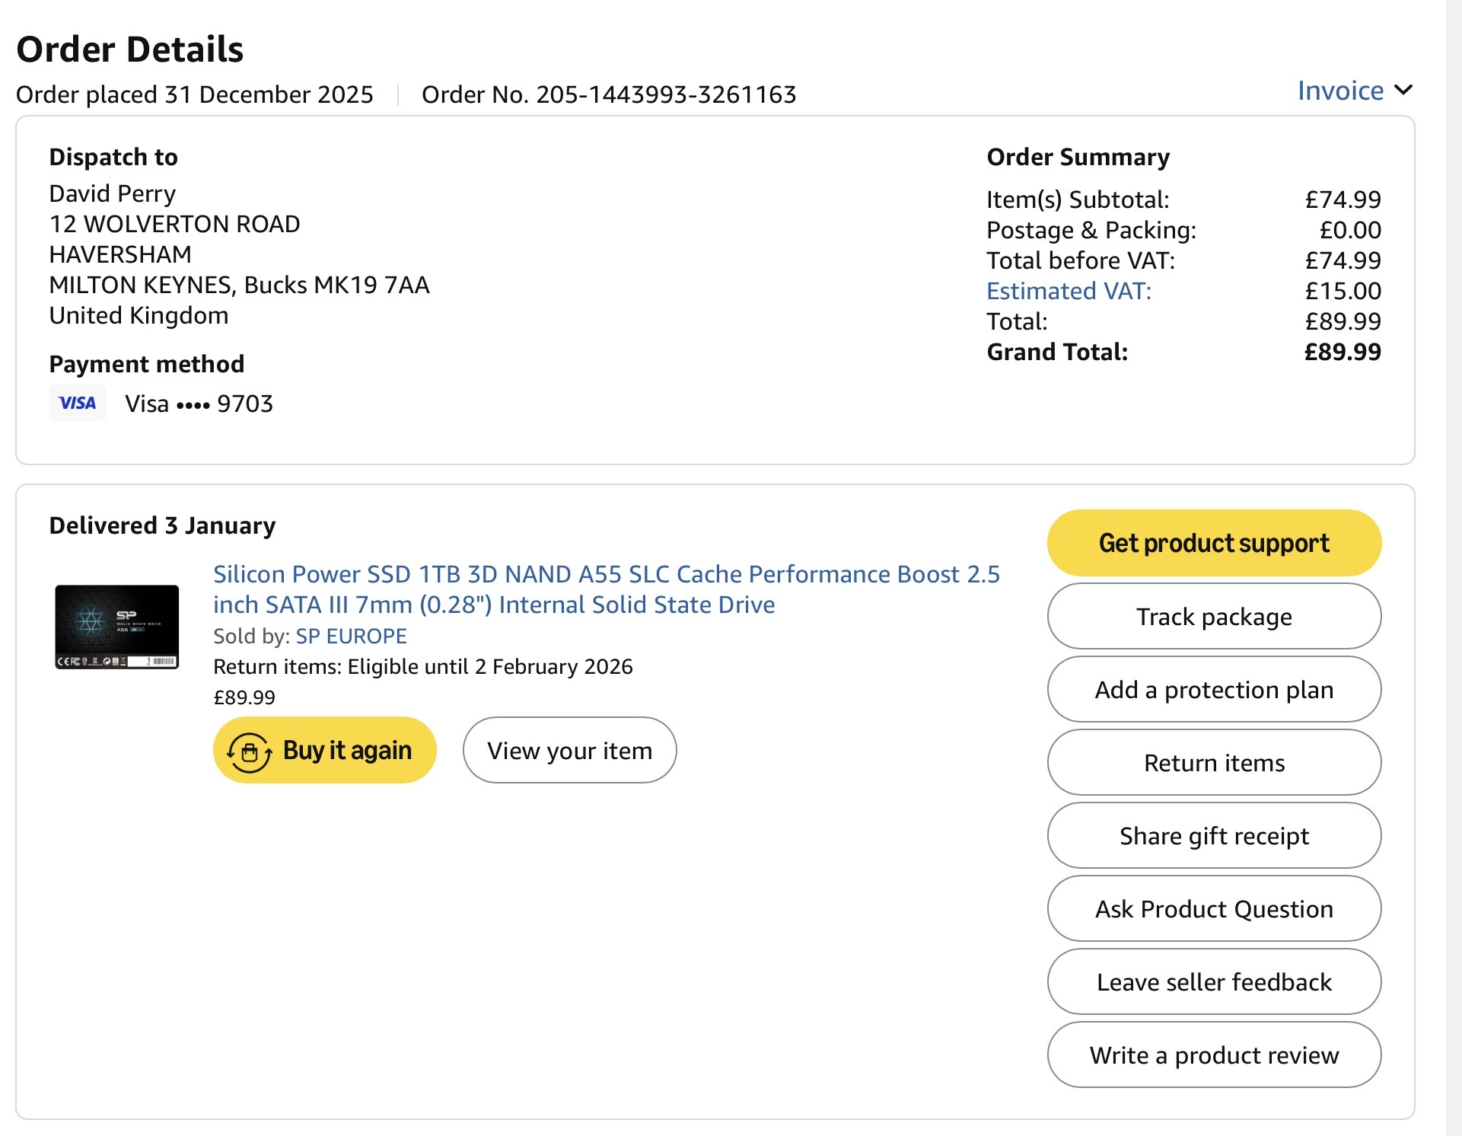Screen dimensions: 1462x1136
Task: Choose Share gift receipt
Action: coord(1214,835)
